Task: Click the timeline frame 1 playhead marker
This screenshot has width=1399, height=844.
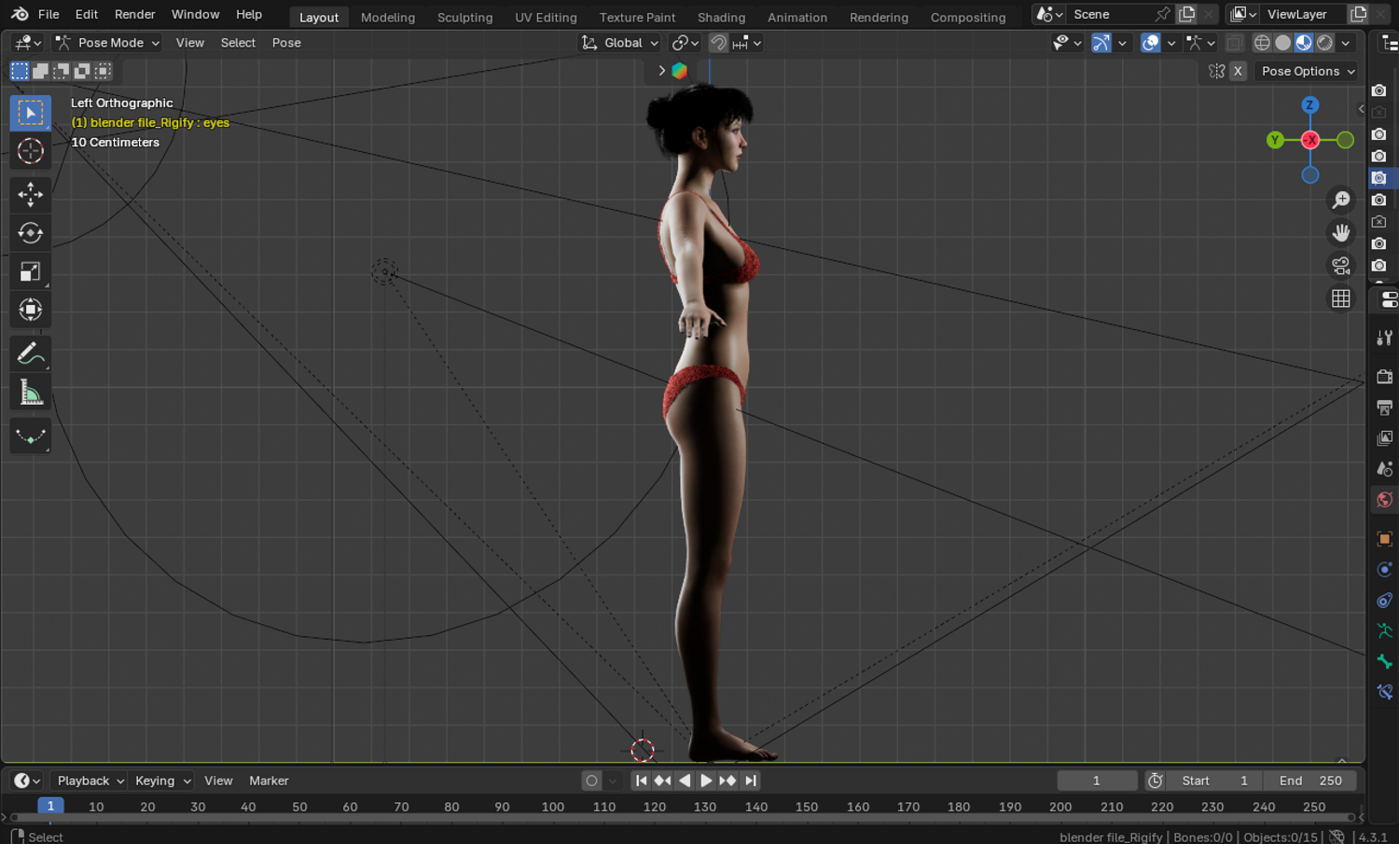Action: pyautogui.click(x=50, y=806)
